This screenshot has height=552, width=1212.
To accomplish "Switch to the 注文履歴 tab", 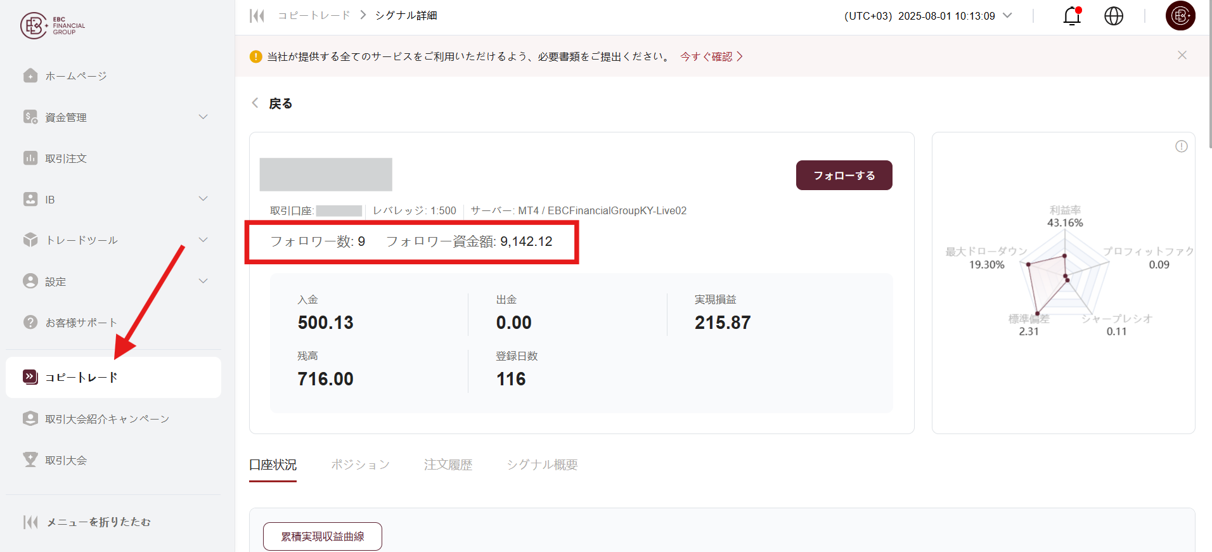I will (448, 465).
